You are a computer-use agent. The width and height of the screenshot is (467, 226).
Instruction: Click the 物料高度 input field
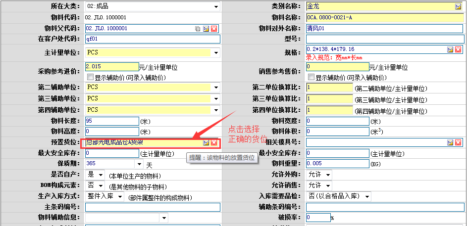click(112, 132)
